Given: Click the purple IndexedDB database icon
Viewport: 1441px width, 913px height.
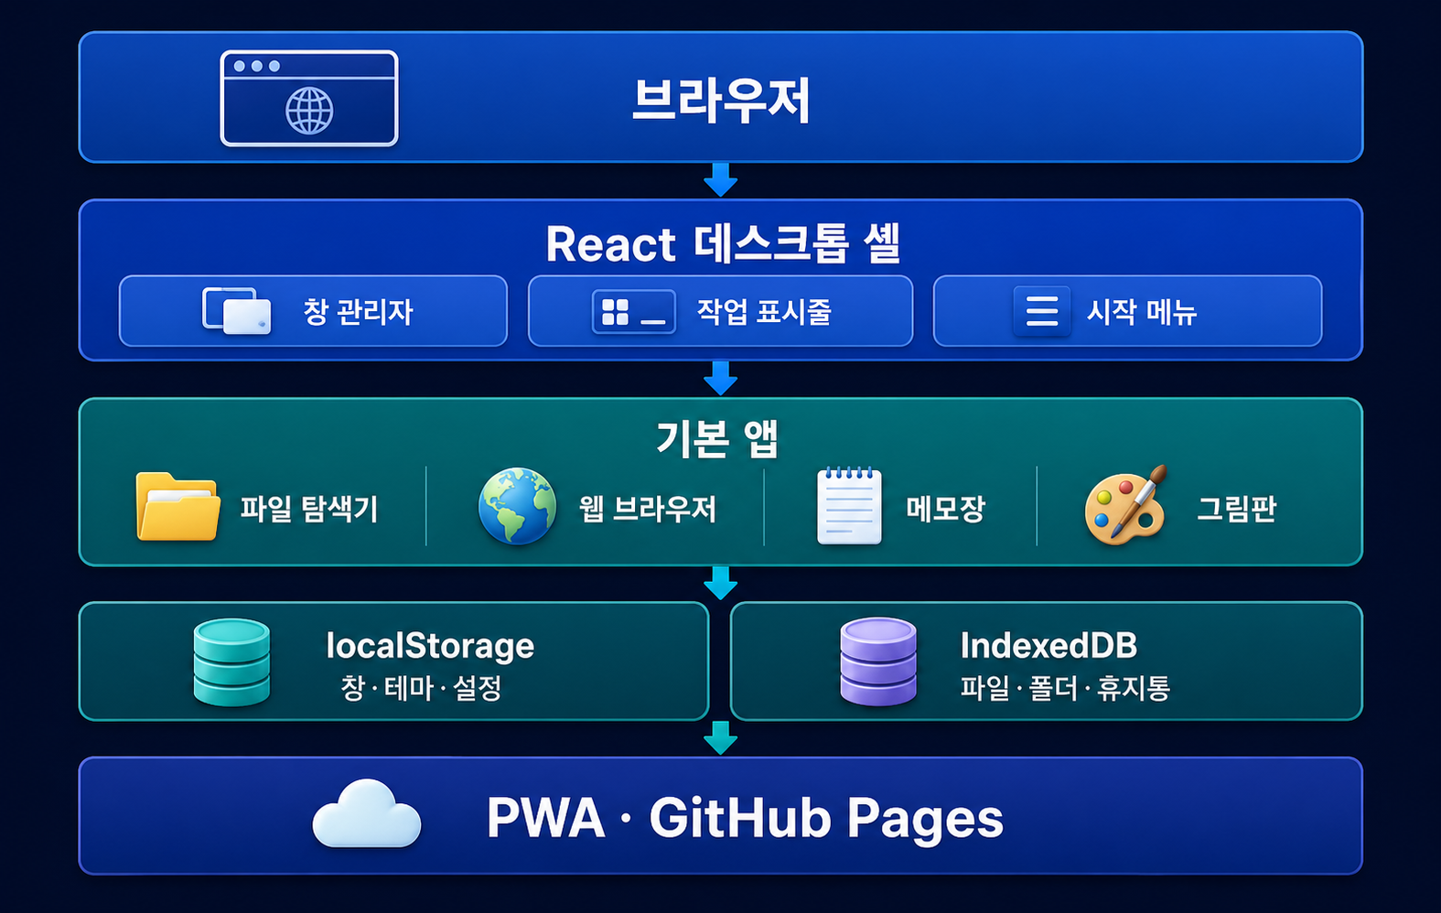Looking at the screenshot, I should point(878,662).
